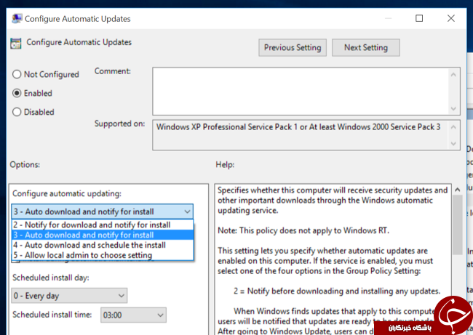Open the Scheduled install day dropdown

69,296
